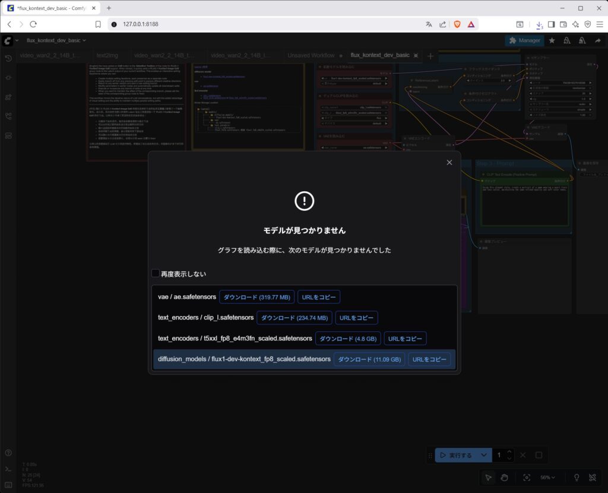Toggle link visibility icon in canvas toolbar
Image resolution: width=608 pixels, height=493 pixels.
(x=592, y=477)
